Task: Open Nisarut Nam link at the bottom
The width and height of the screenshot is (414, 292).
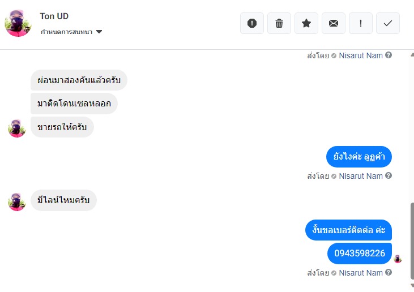Action: tap(361, 273)
